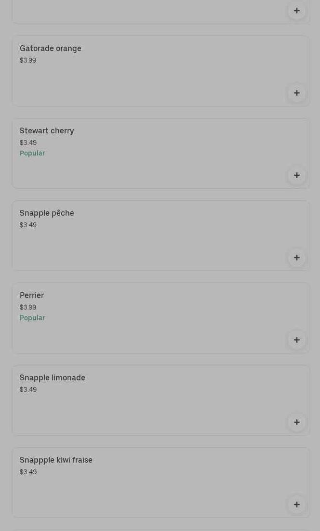The height and width of the screenshot is (531, 320).
Task: Click price under Snappple kiwi fraise
Action: tap(28, 472)
